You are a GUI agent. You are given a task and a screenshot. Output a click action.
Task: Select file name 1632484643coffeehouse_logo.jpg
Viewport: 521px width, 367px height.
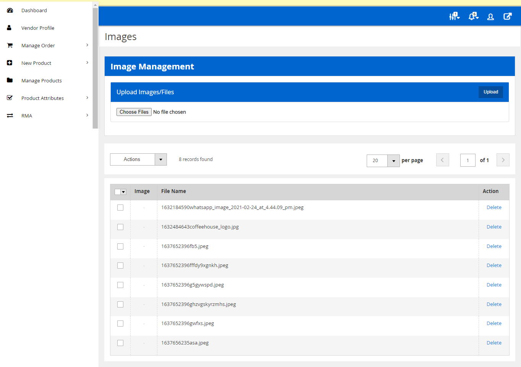click(x=200, y=227)
